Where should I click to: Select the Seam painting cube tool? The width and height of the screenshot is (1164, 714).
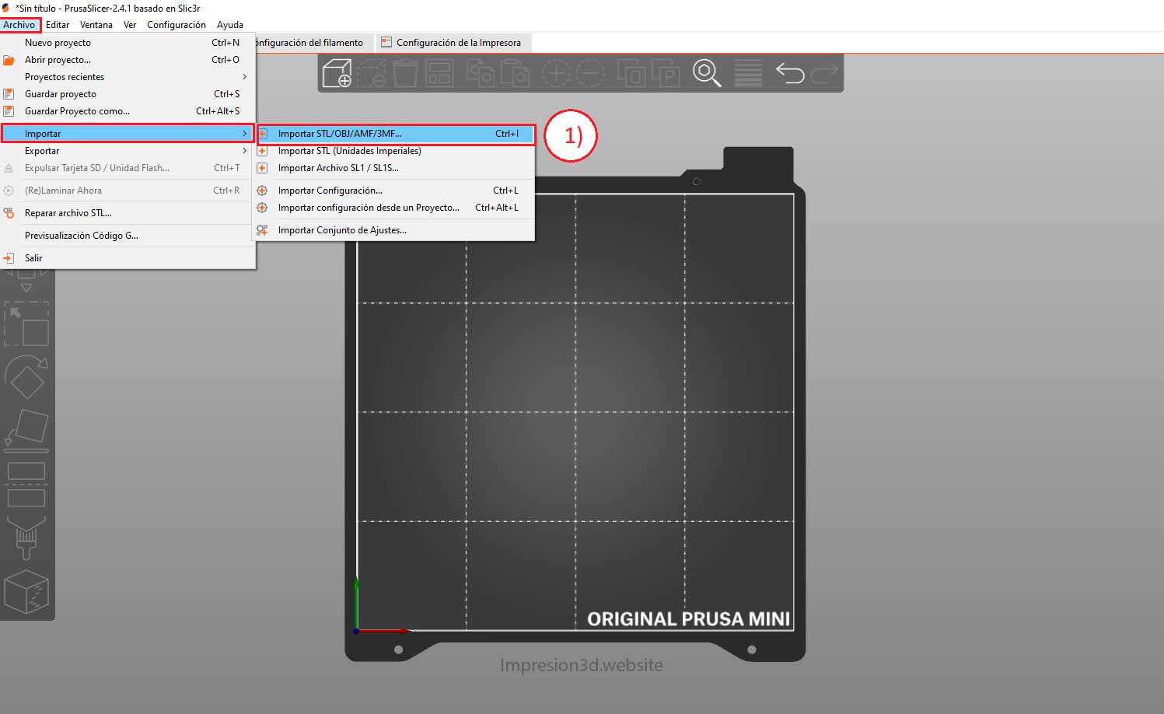[26, 592]
